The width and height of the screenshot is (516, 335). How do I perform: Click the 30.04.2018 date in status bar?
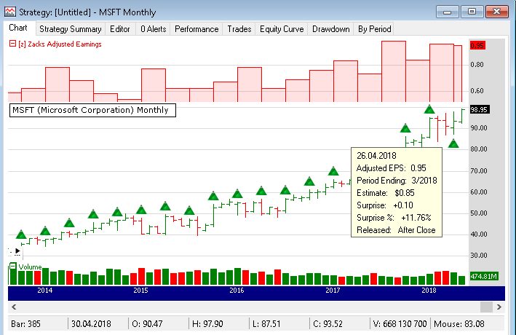(x=91, y=324)
